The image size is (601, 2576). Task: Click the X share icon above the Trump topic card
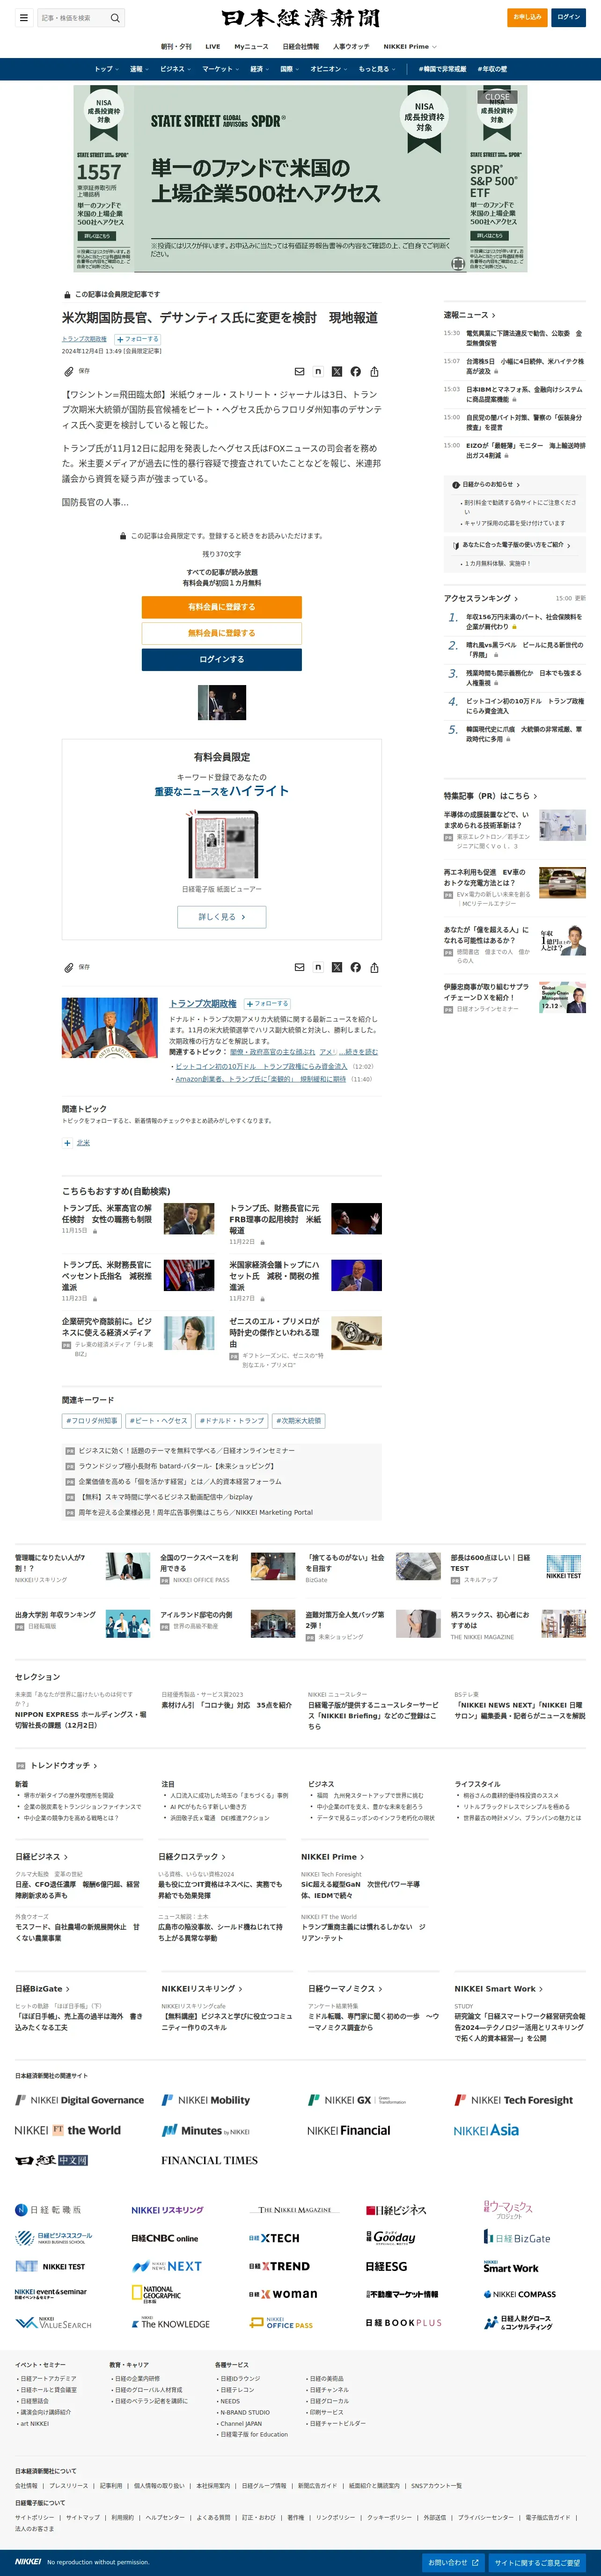click(x=337, y=967)
